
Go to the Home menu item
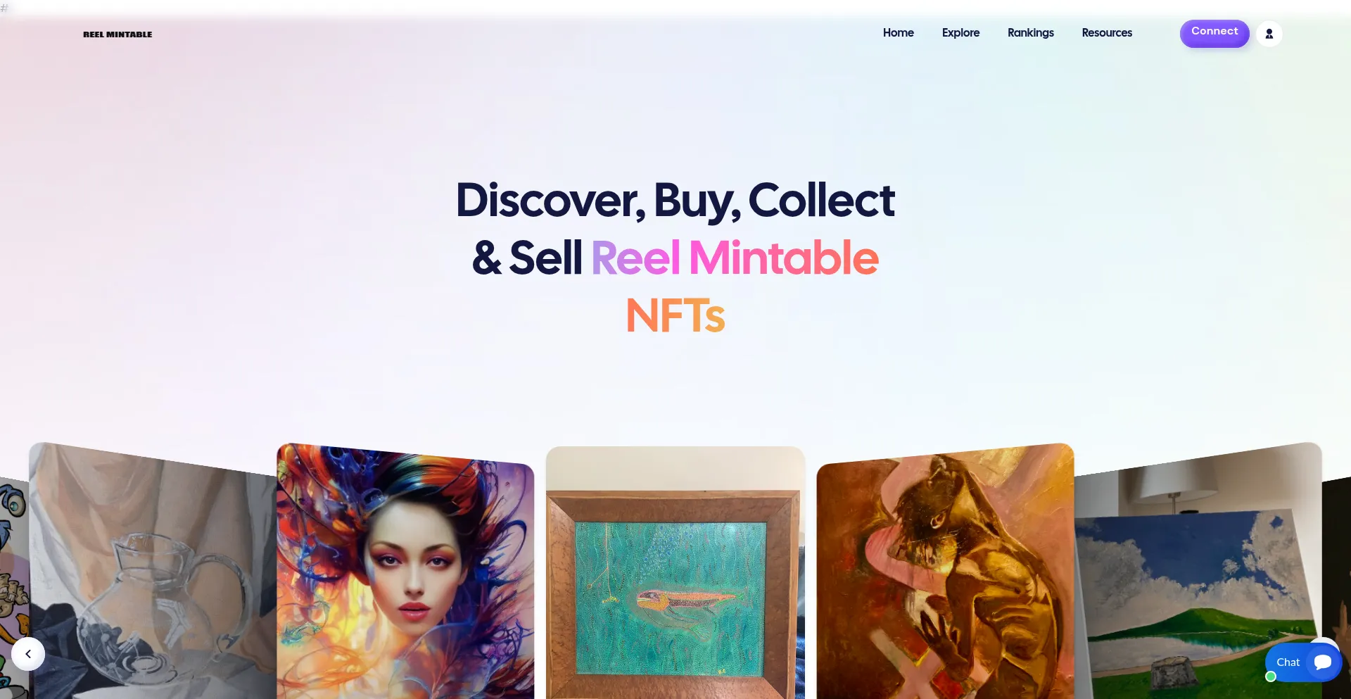[899, 33]
